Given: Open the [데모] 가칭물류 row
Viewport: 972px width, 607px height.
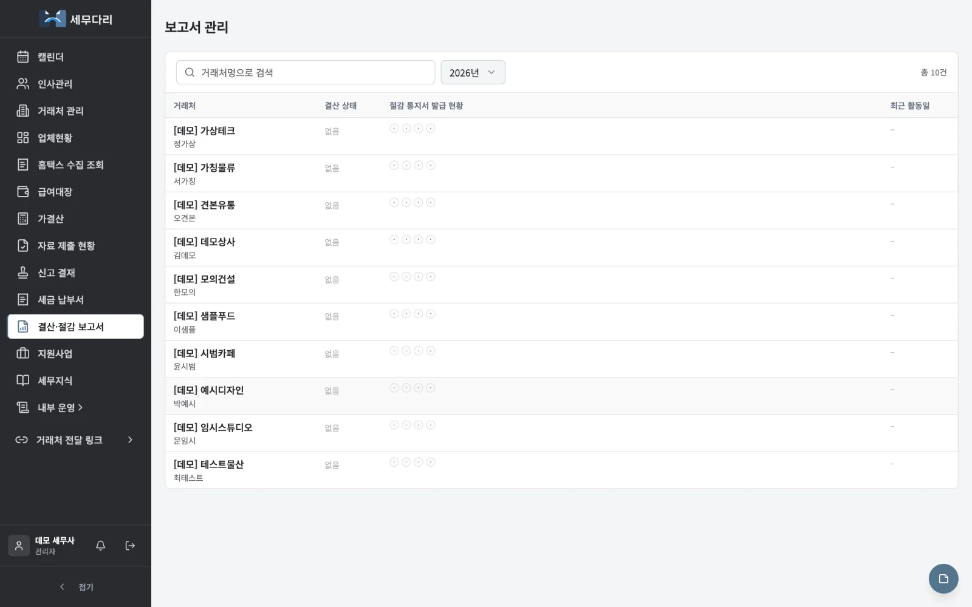Looking at the screenshot, I should tap(561, 174).
